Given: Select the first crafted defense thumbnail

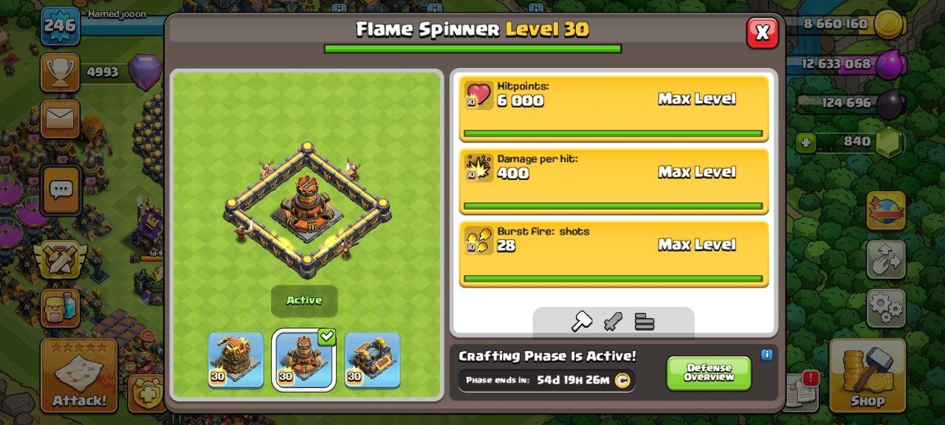Looking at the screenshot, I should 236,360.
